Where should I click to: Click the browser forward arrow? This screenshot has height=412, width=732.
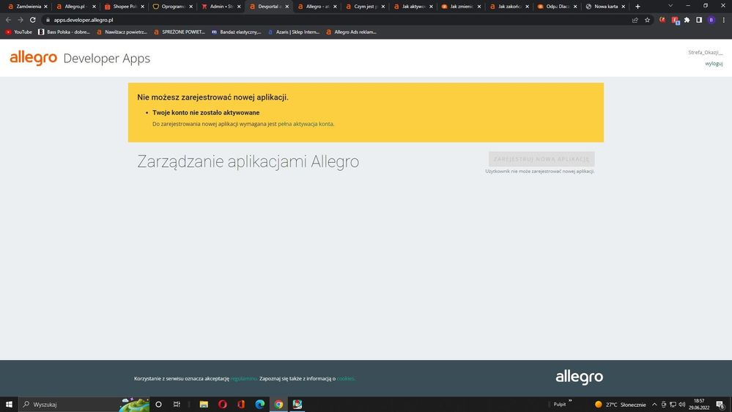coord(21,20)
